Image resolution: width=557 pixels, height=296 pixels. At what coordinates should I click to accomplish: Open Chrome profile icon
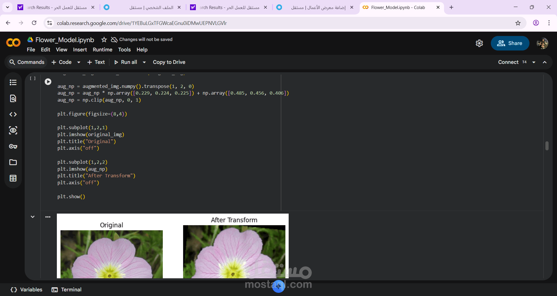536,23
